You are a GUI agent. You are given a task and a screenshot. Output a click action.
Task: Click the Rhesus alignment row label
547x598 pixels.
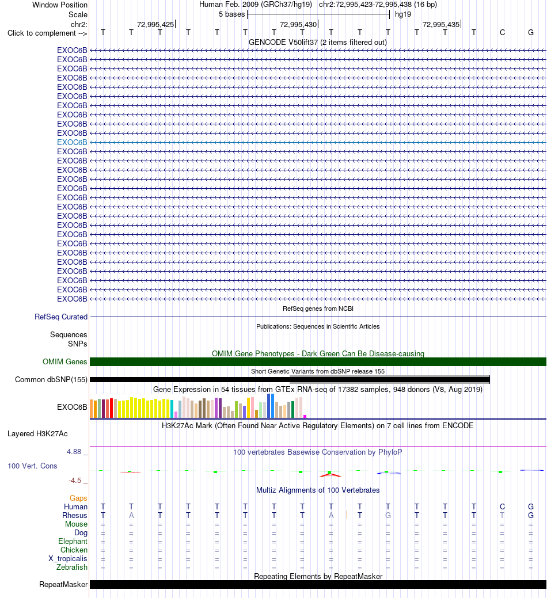(x=75, y=516)
